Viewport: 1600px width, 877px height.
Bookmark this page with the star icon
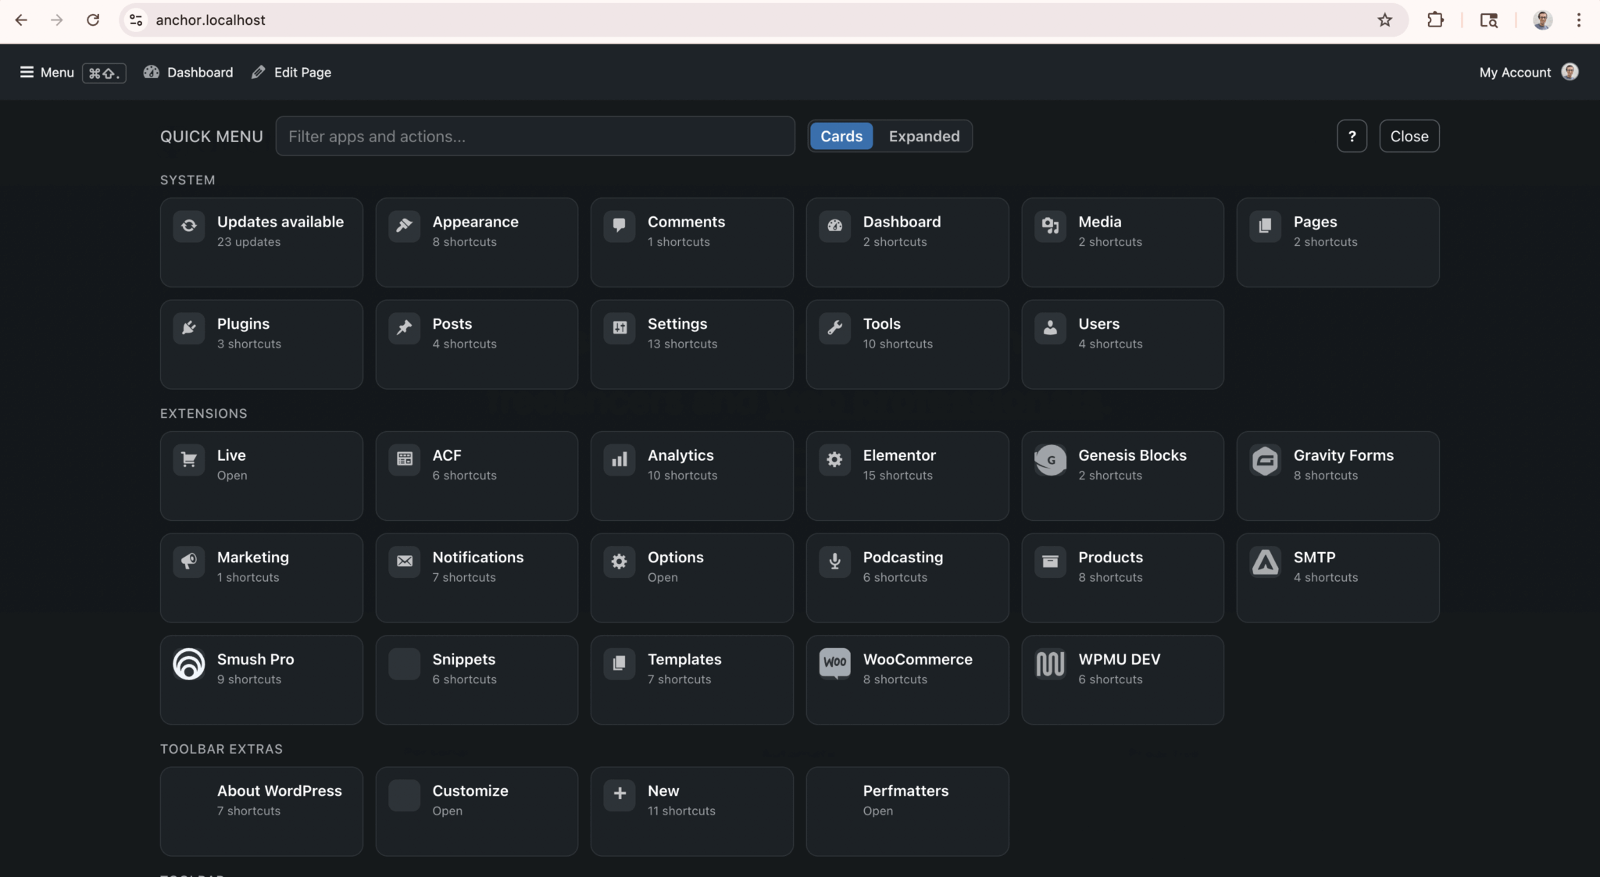[x=1384, y=20]
